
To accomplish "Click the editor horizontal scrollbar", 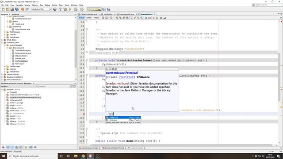I will (x=183, y=145).
